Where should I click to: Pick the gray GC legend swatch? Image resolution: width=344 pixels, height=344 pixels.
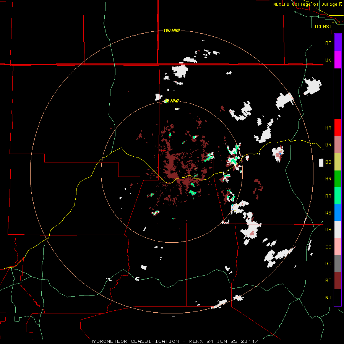tap(338, 263)
